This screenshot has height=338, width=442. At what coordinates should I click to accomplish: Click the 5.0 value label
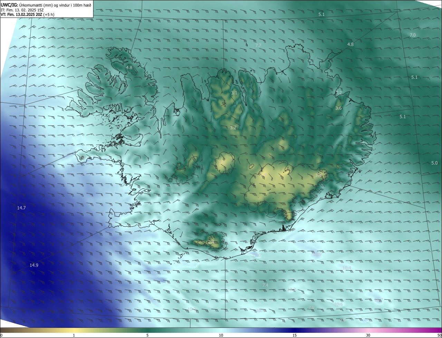[434, 163]
